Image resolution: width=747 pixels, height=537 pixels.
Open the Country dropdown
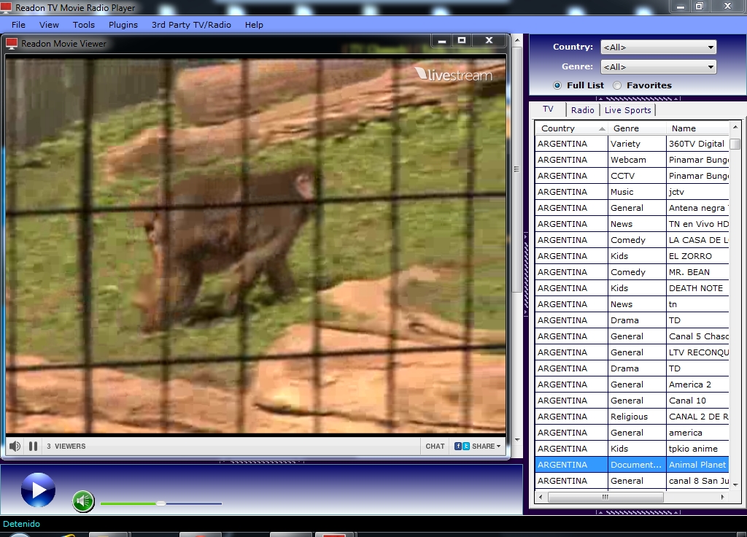658,47
